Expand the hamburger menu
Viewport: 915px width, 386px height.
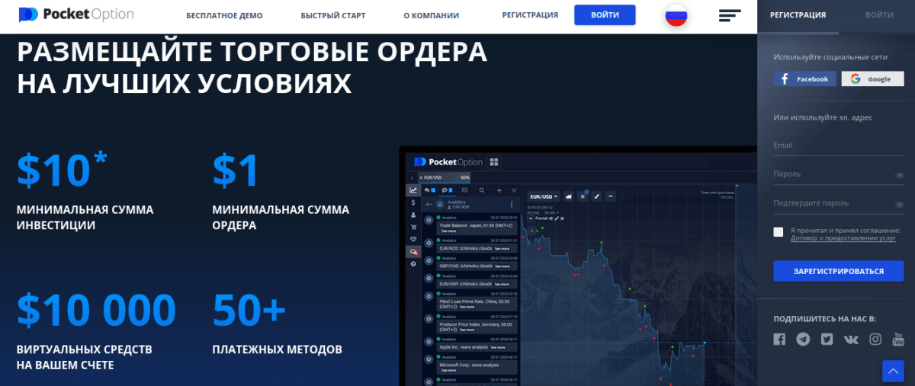coord(729,15)
